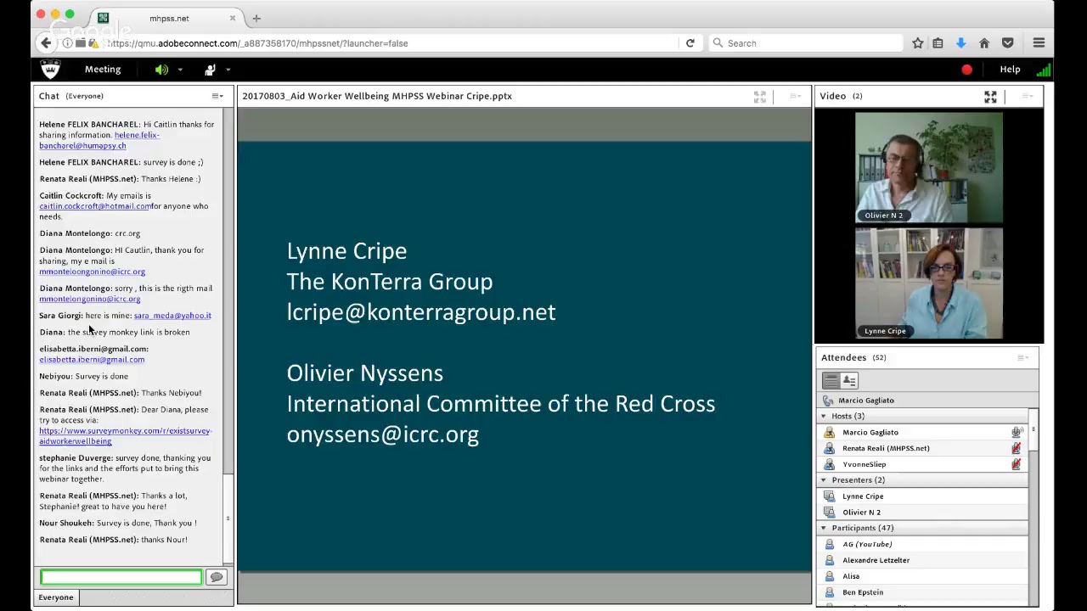Collapse the Presenters (2) group
Screen dimensions: 1087x611
click(x=823, y=480)
